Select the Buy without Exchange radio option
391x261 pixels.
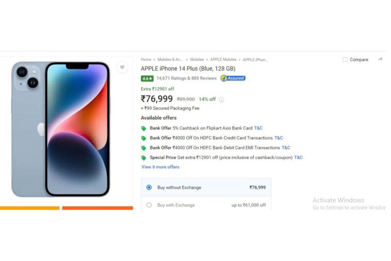pyautogui.click(x=149, y=187)
